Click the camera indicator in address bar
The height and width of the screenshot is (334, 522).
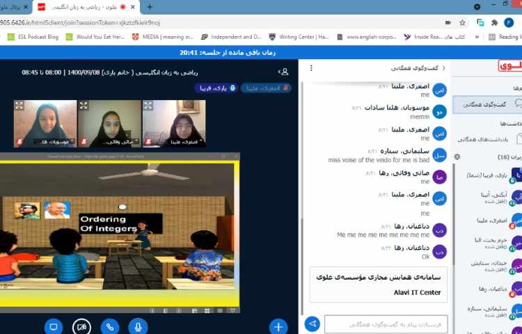[x=448, y=23]
